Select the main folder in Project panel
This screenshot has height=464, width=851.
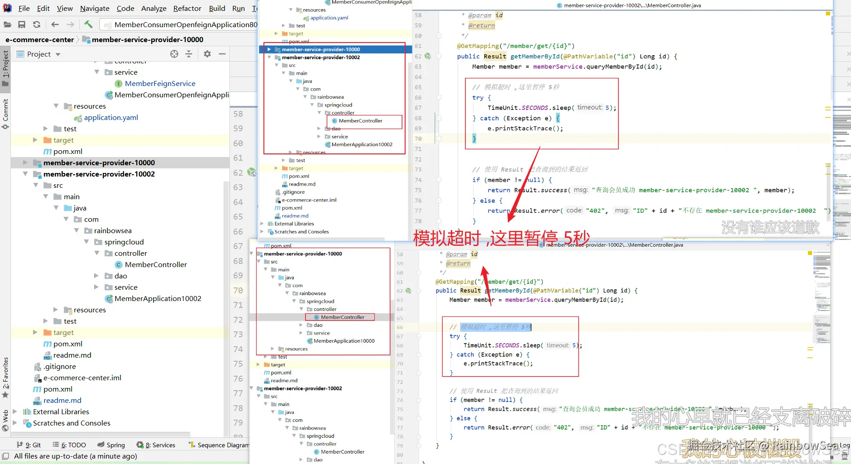72,196
